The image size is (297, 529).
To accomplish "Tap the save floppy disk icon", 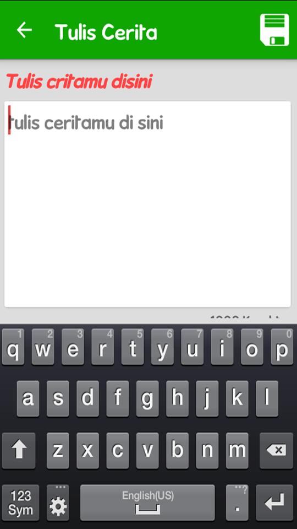I will tap(274, 30).
